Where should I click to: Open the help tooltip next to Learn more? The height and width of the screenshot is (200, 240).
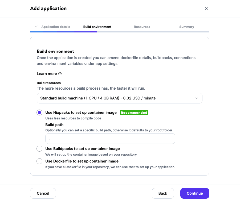click(60, 74)
